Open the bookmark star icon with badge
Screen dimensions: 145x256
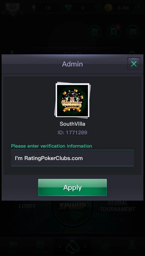point(114,32)
